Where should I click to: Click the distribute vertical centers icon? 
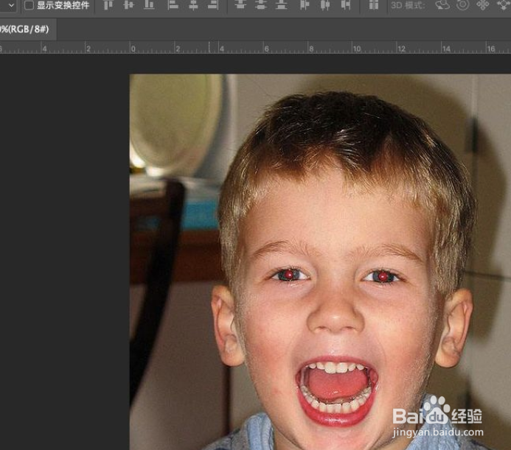[260, 4]
